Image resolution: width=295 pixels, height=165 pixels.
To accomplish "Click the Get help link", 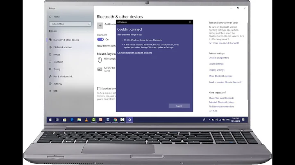I will point(213,111).
